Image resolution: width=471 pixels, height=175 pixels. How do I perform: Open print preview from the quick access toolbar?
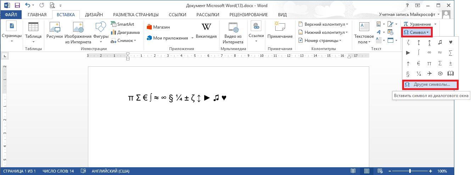52,5
